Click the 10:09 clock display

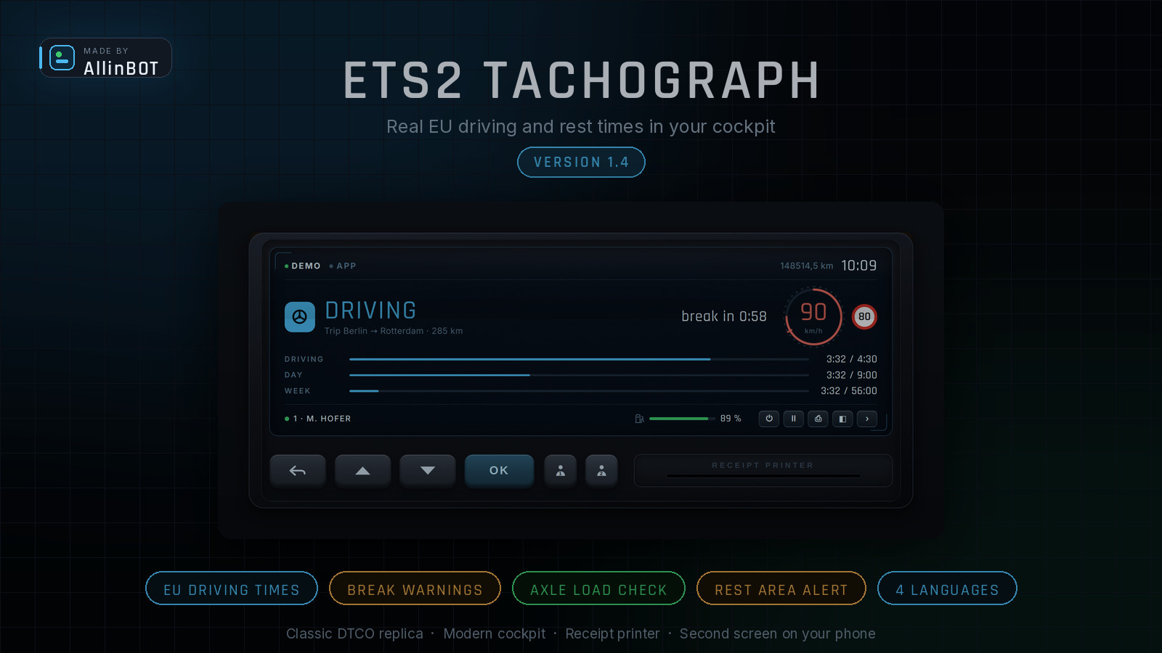(859, 266)
